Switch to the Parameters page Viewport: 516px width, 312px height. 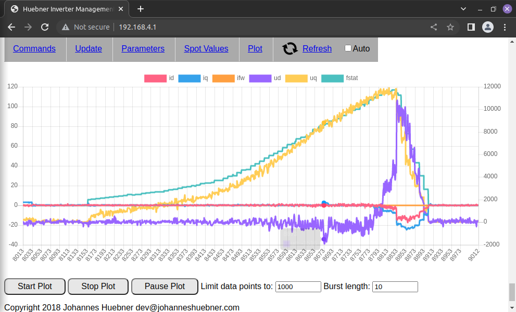coord(143,49)
